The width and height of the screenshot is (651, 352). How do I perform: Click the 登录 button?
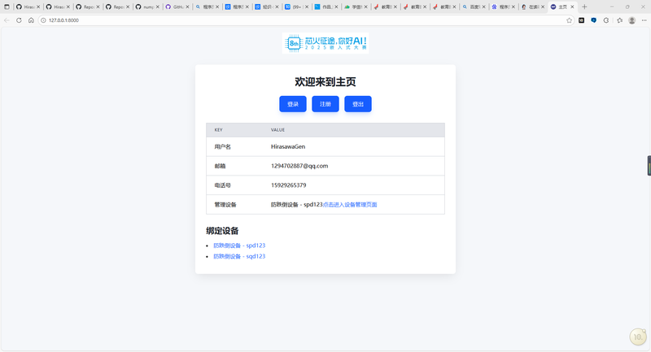[x=293, y=104]
